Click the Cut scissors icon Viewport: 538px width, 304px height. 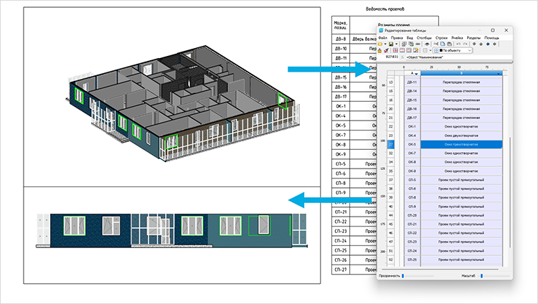click(x=438, y=44)
